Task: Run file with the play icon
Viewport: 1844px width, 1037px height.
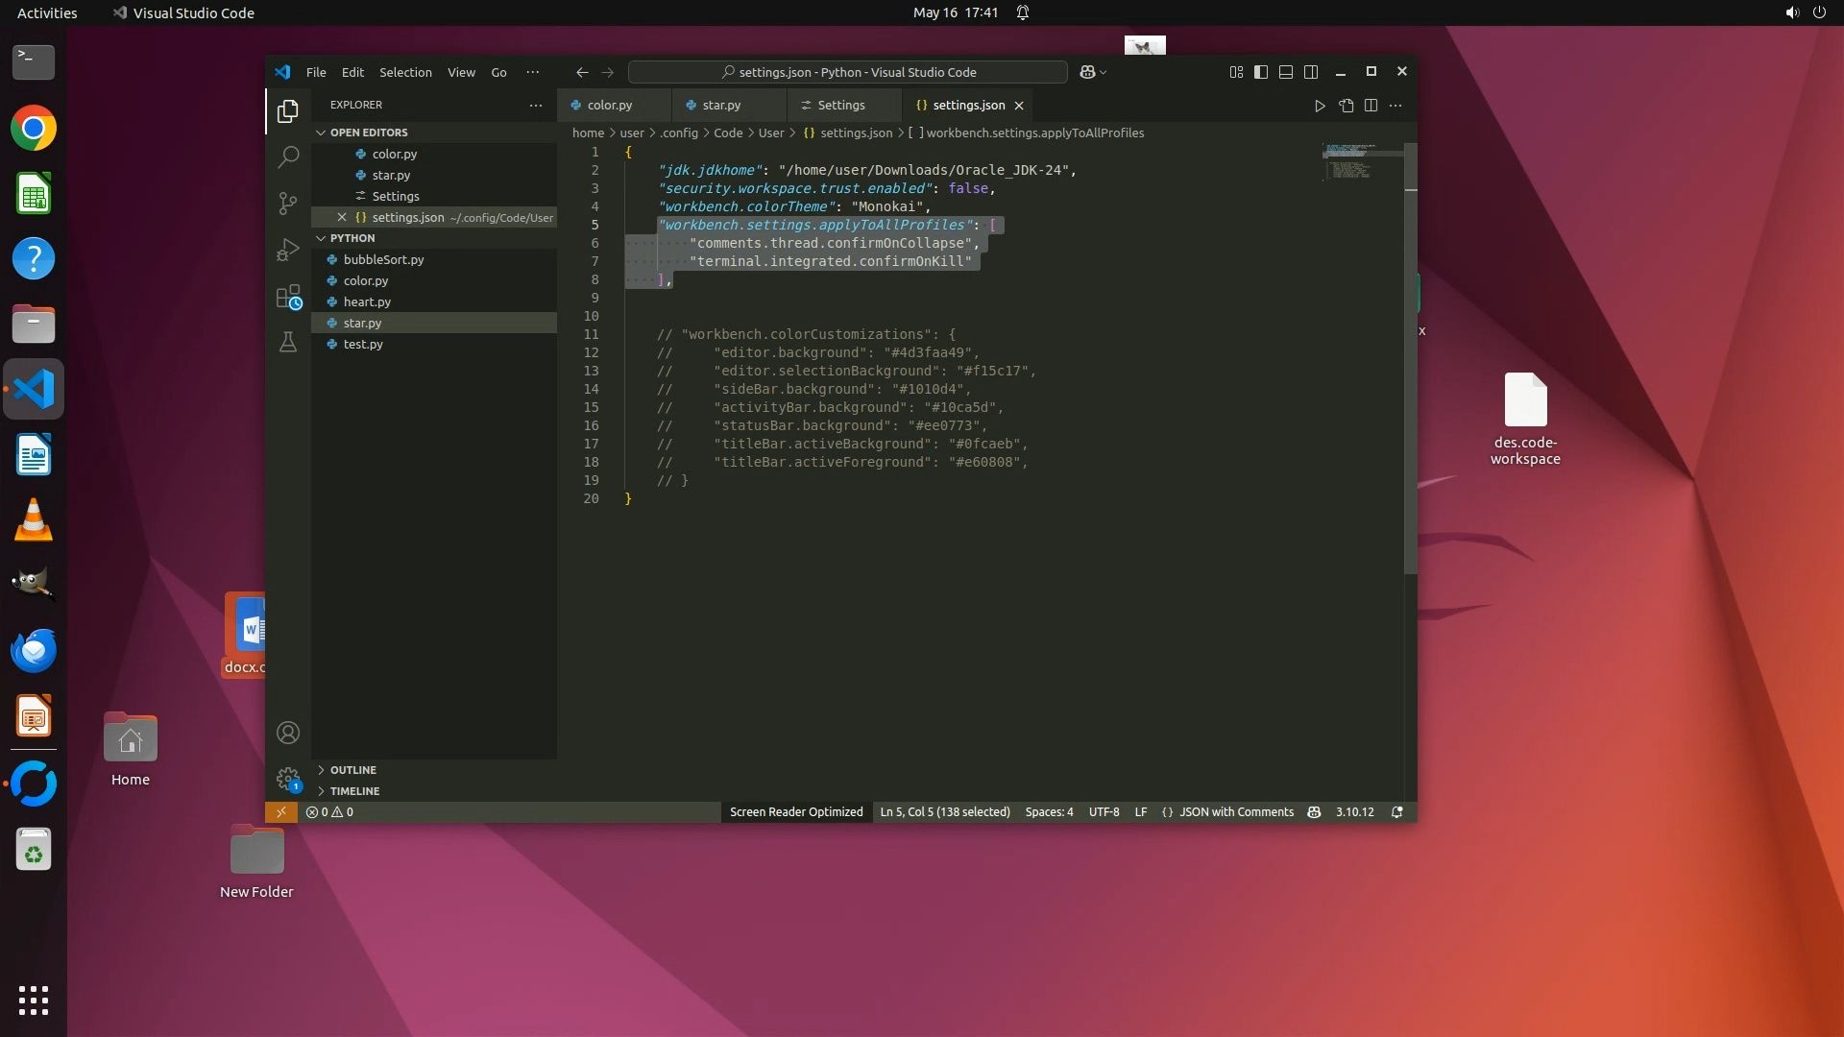Action: (x=1320, y=106)
